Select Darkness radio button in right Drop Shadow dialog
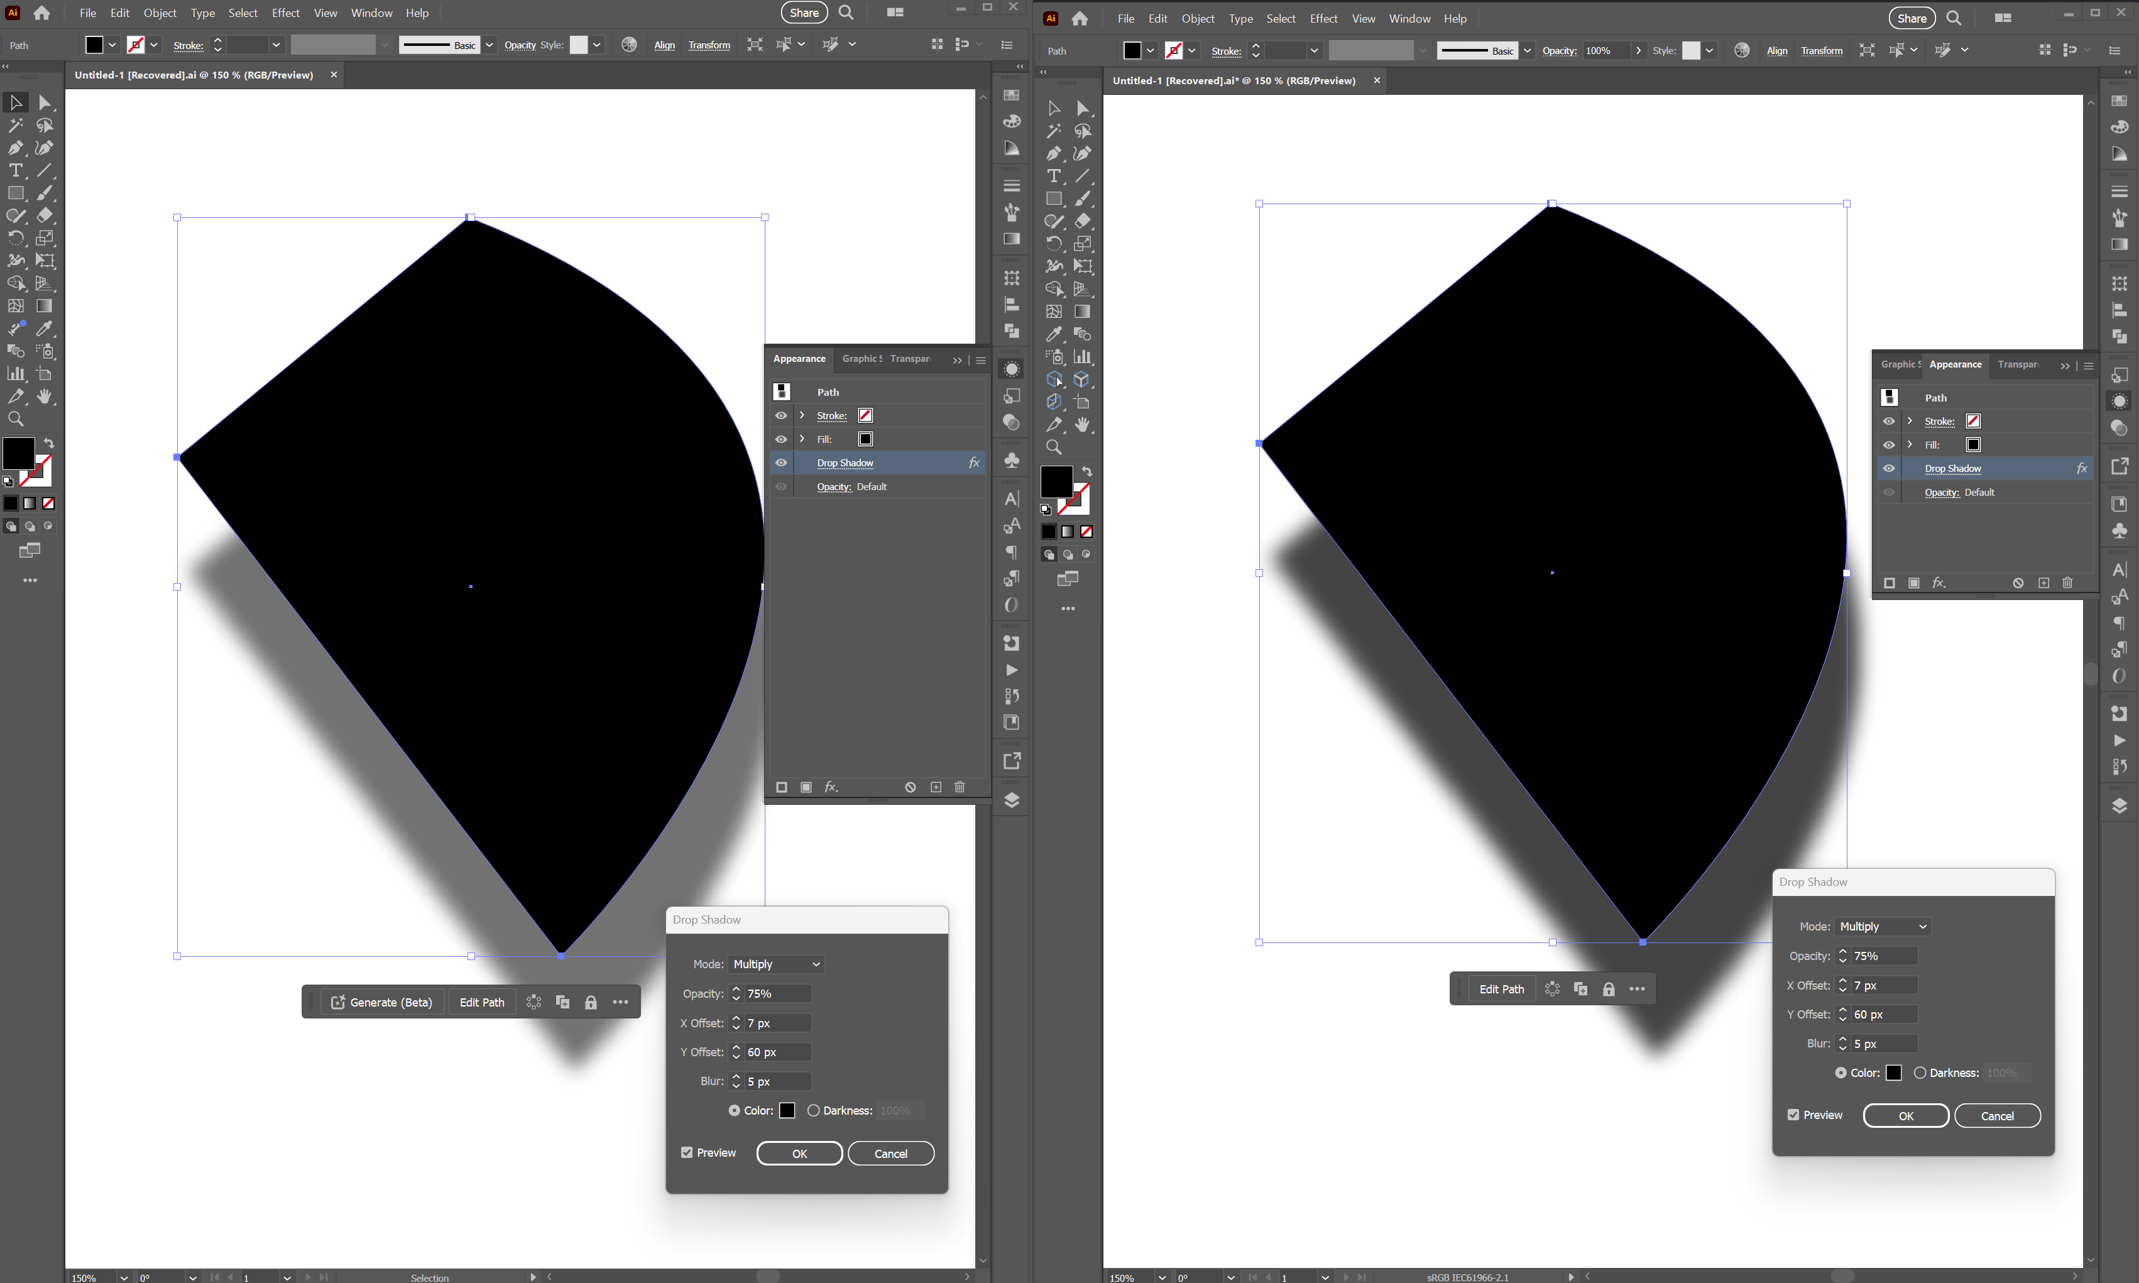This screenshot has width=2139, height=1283. [1920, 1073]
